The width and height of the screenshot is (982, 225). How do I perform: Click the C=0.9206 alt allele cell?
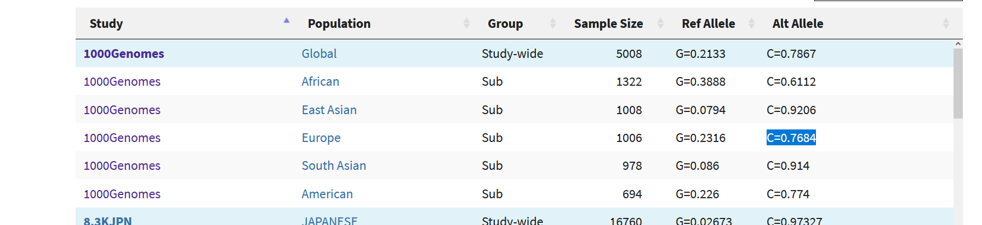(x=791, y=110)
